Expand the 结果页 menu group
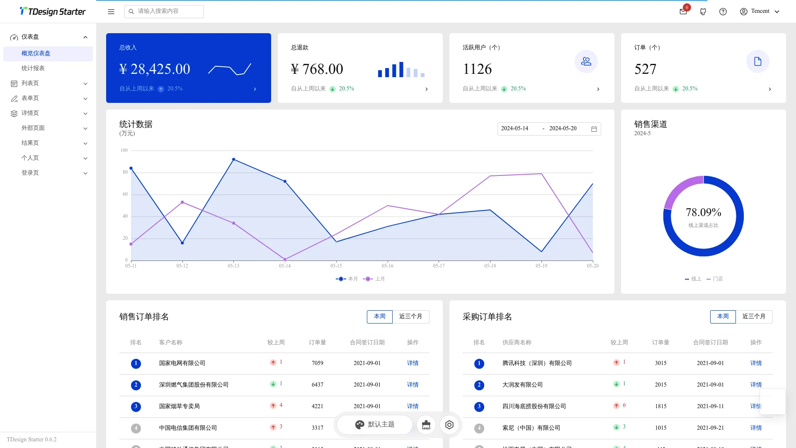The height and width of the screenshot is (448, 796). (x=85, y=144)
